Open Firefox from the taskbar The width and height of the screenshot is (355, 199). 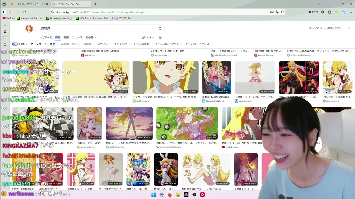pyautogui.click(x=170, y=195)
